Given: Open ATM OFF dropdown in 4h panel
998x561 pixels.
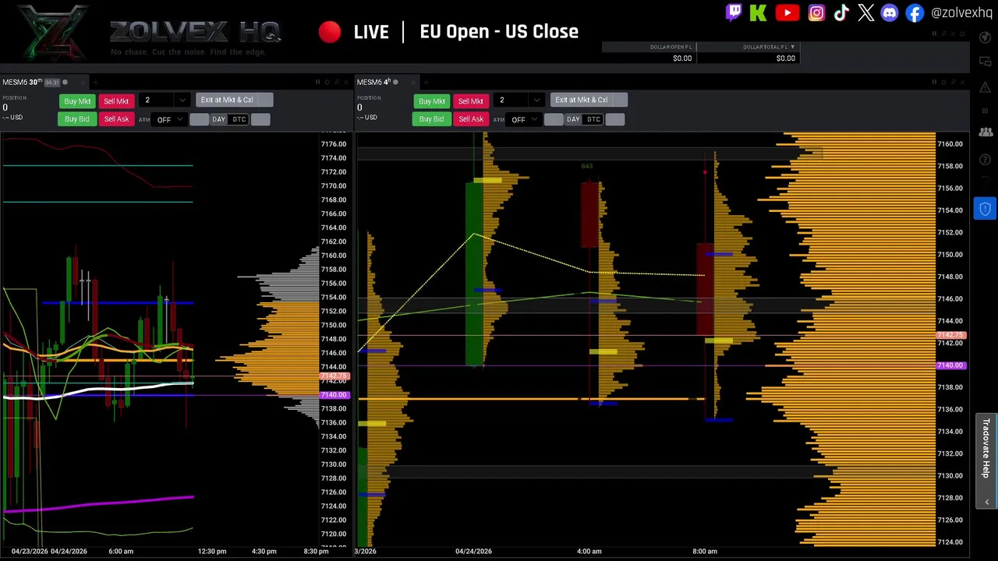Looking at the screenshot, I should (524, 119).
